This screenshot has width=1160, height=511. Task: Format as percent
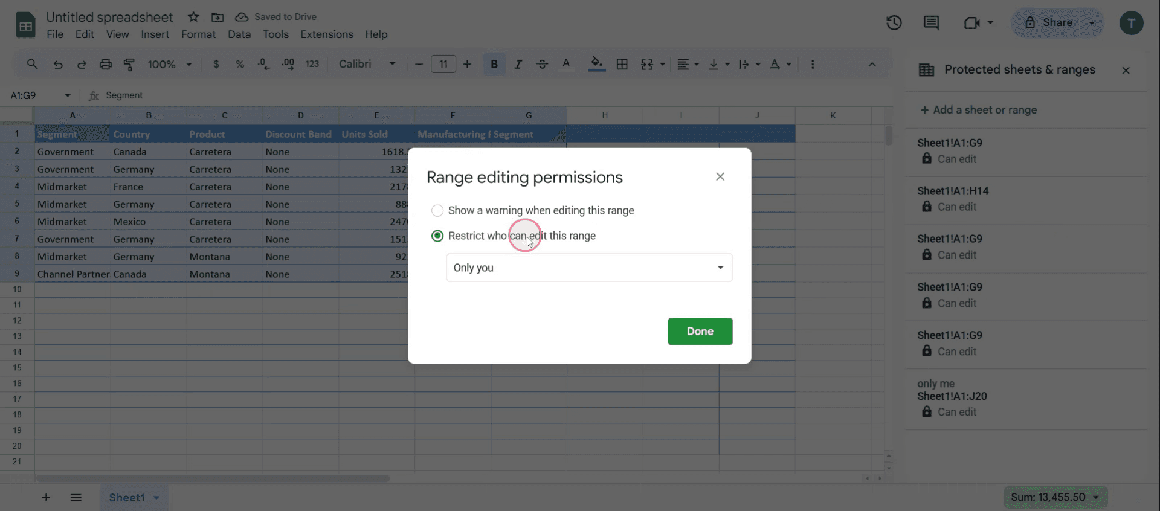pyautogui.click(x=240, y=64)
